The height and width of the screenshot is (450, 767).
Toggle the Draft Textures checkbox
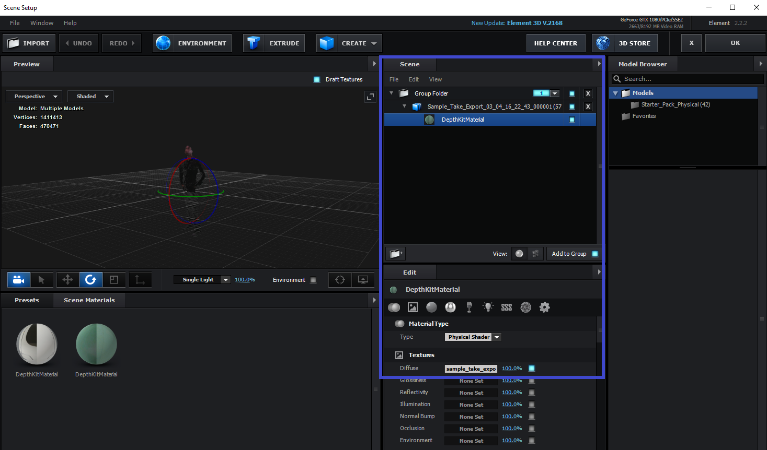pos(317,79)
